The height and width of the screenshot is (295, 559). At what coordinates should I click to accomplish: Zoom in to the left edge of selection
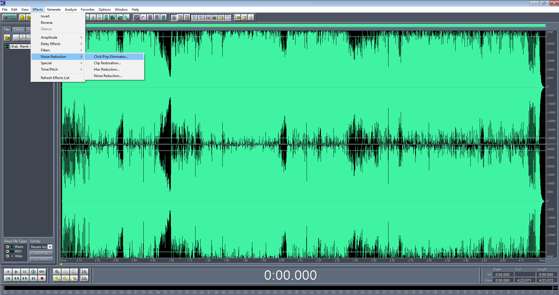click(65, 278)
